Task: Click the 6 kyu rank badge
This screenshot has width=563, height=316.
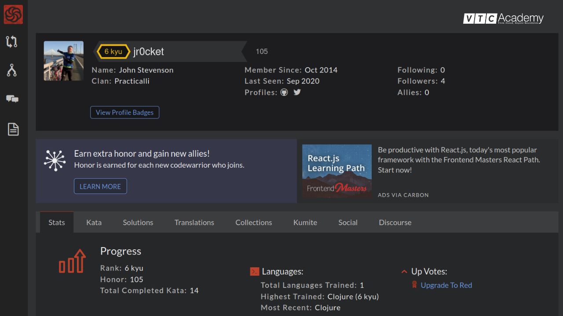Action: click(x=113, y=51)
